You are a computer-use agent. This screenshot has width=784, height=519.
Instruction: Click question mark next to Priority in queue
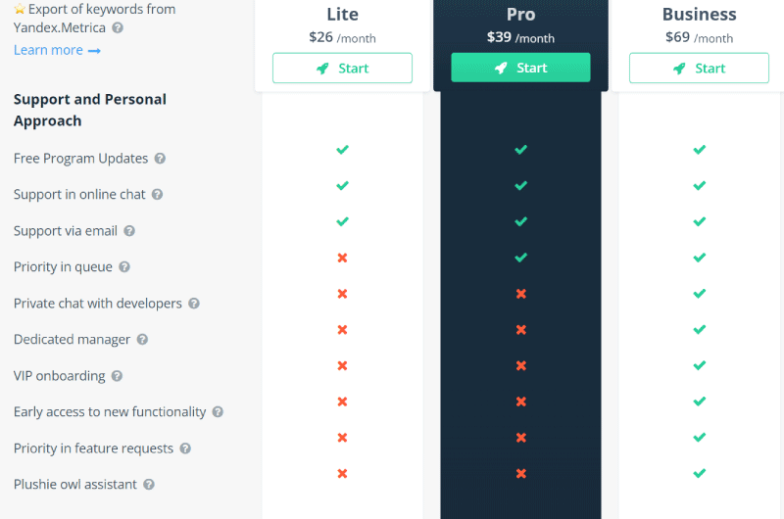coord(124,266)
